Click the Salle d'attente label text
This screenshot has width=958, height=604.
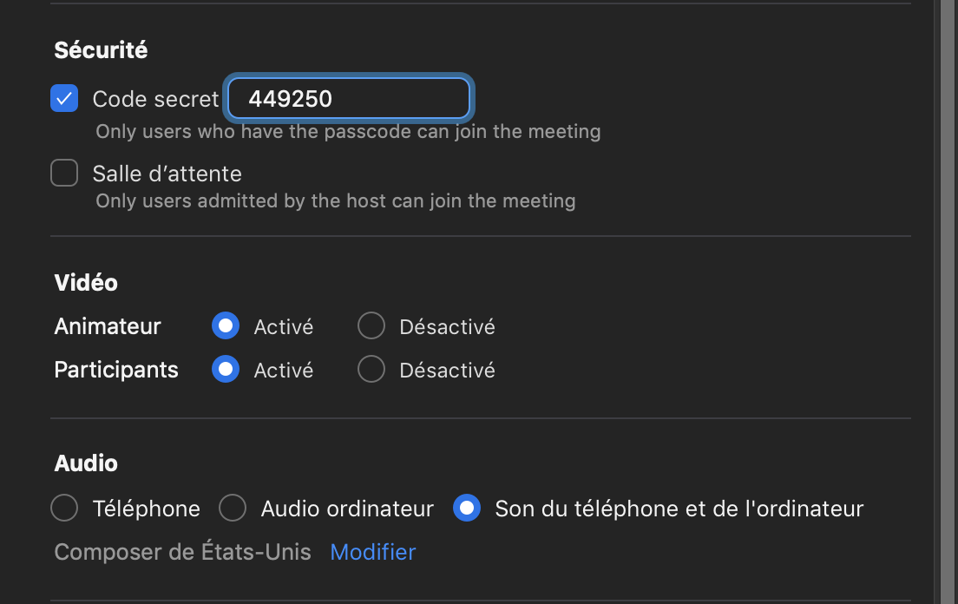tap(167, 174)
